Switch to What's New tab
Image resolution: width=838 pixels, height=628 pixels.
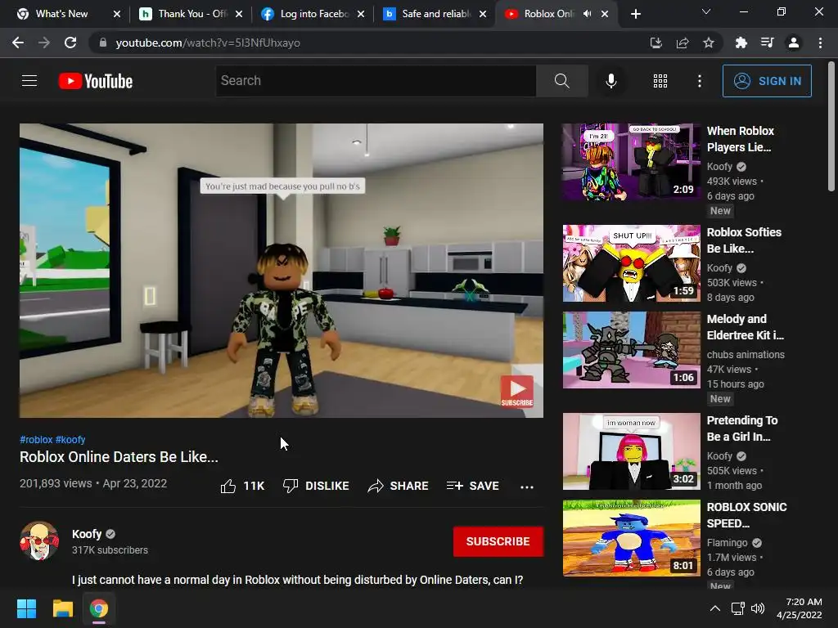pyautogui.click(x=61, y=14)
